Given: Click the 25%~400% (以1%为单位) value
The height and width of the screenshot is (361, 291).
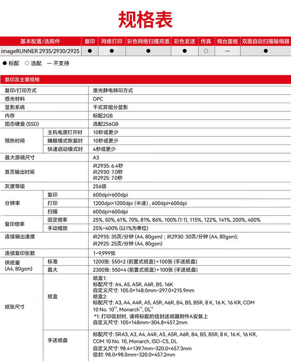Looking at the screenshot, I should [x=121, y=228].
